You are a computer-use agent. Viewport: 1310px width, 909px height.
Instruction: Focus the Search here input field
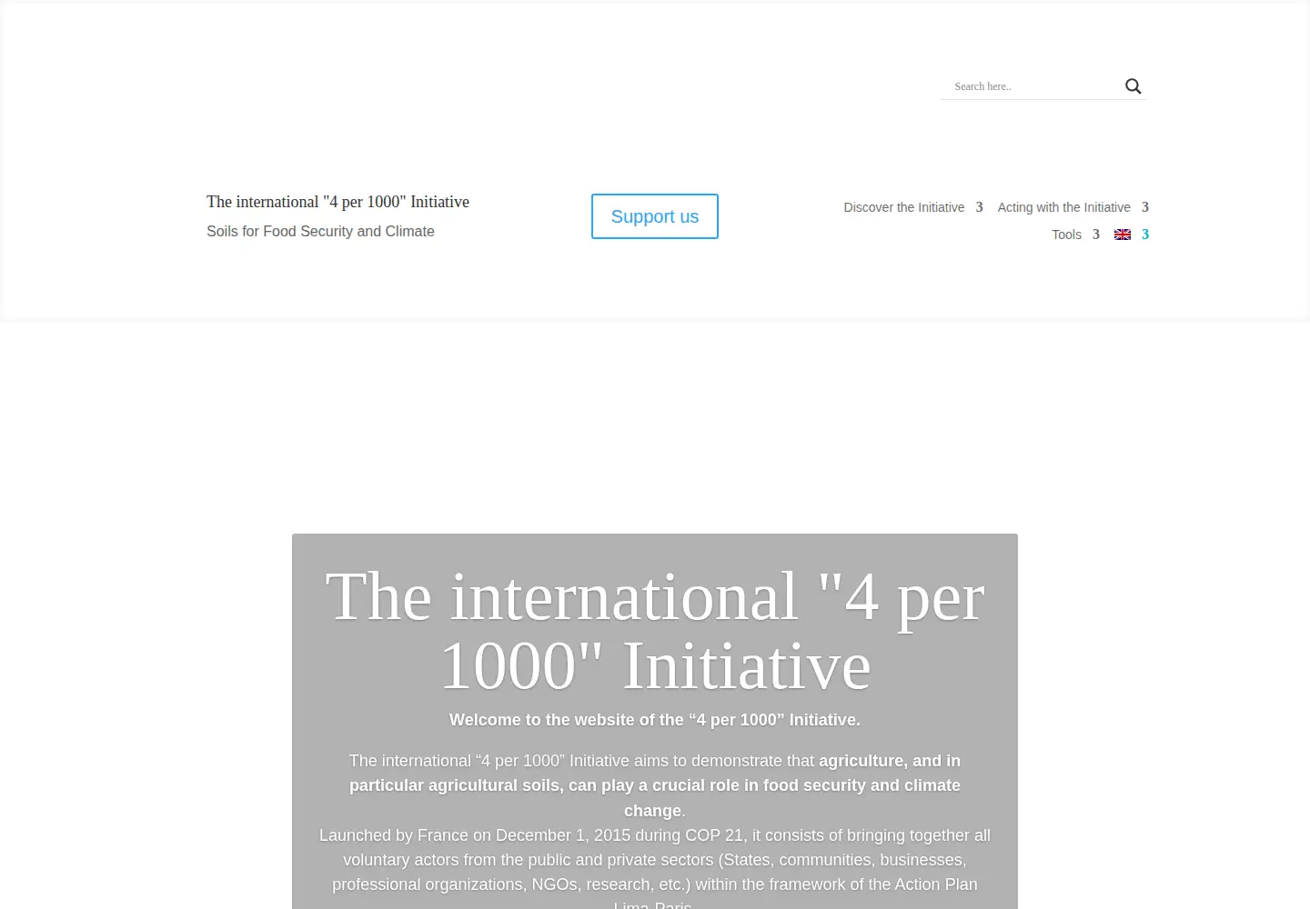click(1032, 86)
